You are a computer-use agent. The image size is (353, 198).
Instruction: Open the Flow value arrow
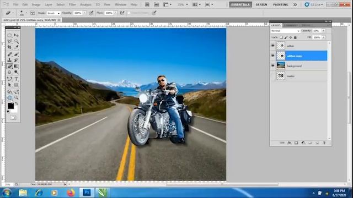click(x=115, y=13)
